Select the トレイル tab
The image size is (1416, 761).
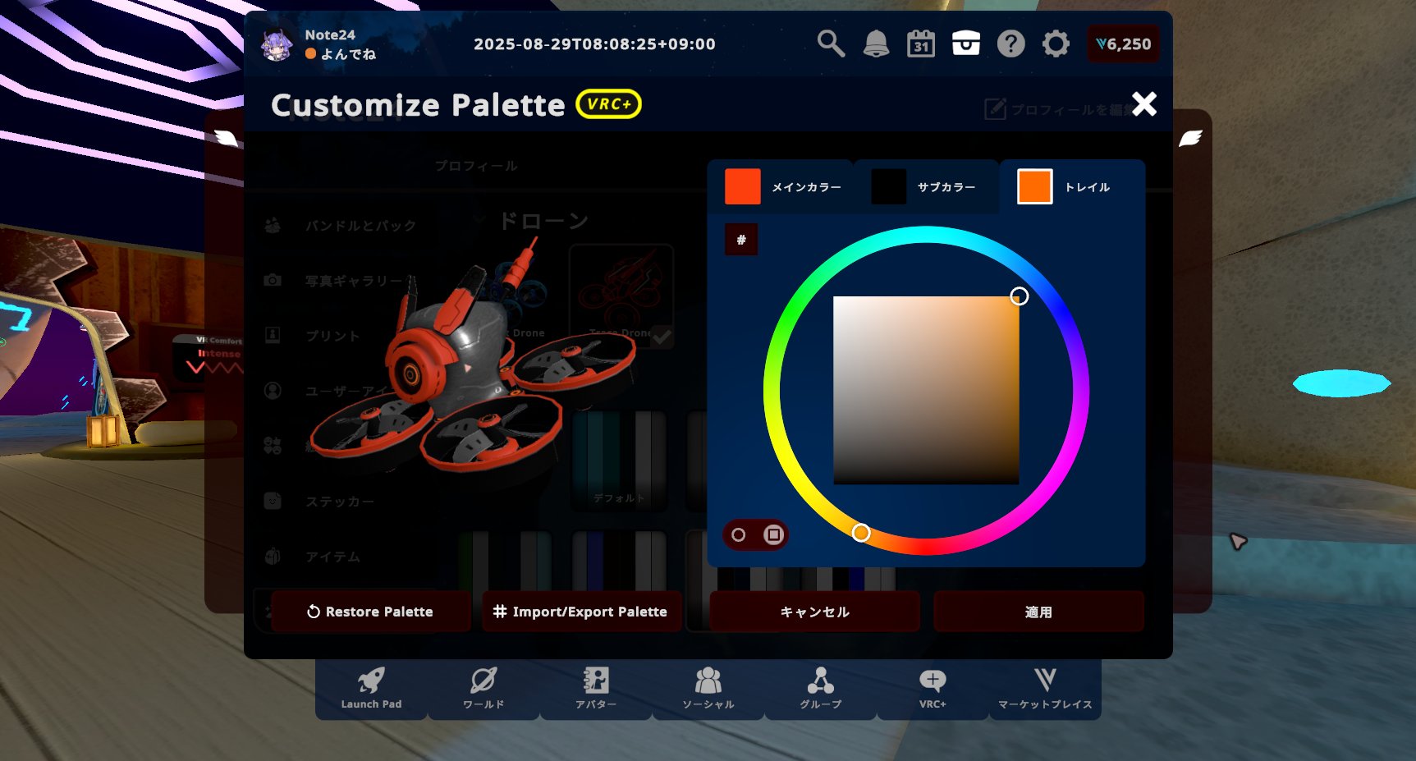[1072, 187]
